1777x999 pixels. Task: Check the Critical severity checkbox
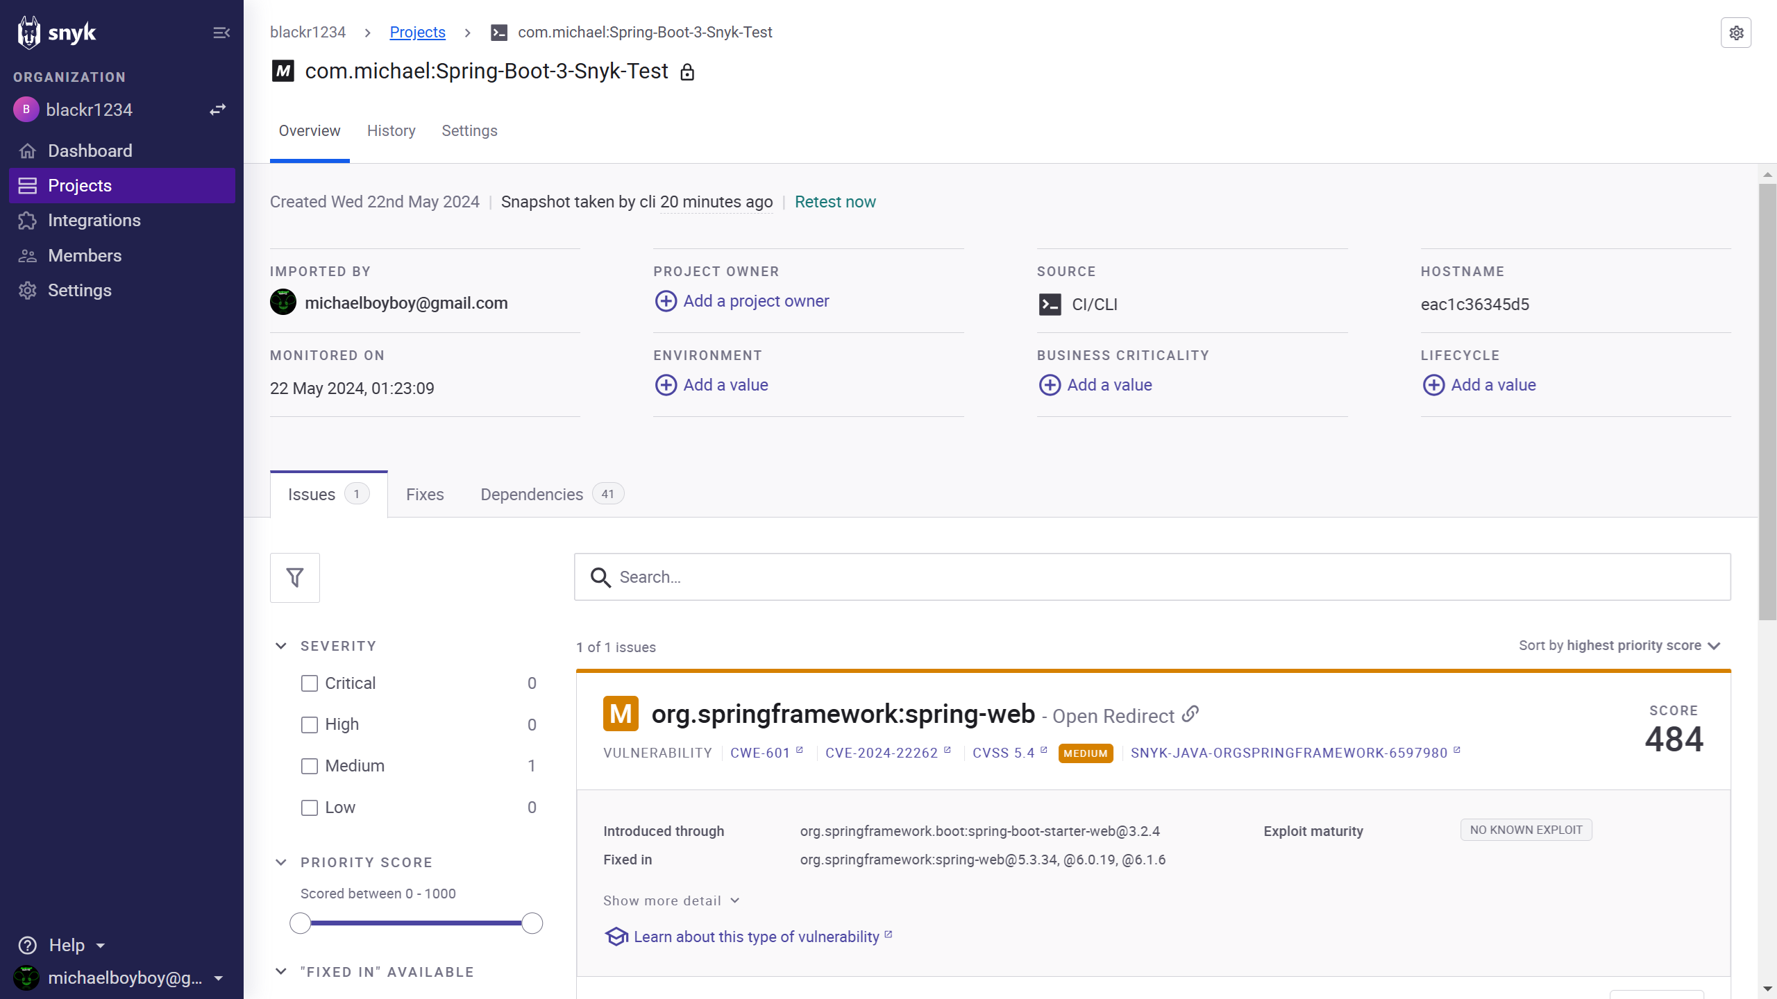click(310, 683)
